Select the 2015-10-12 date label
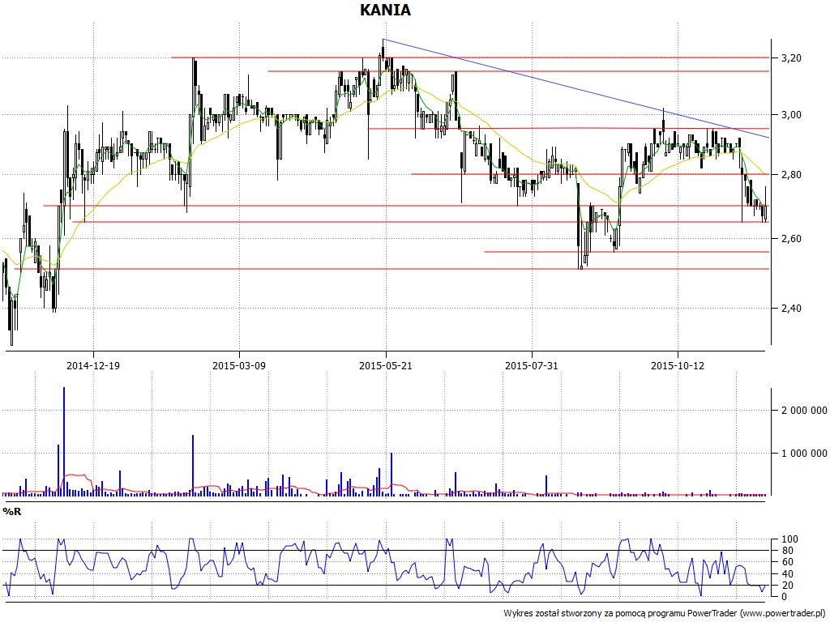This screenshot has width=830, height=622. point(678,365)
